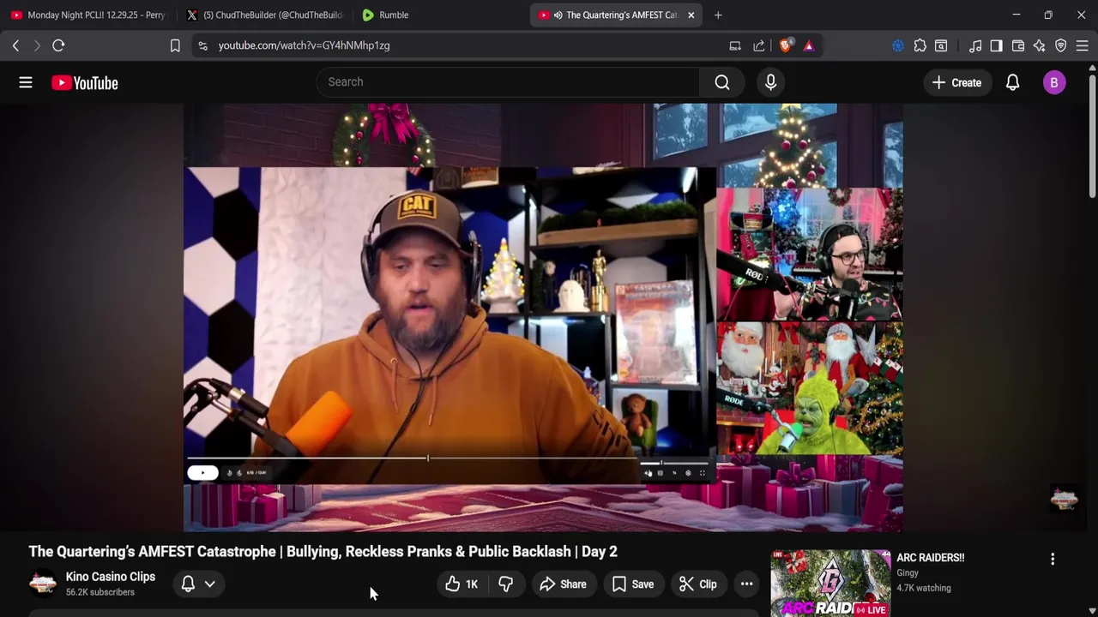Open the Brave Wallet icon
This screenshot has width=1098, height=617.
[x=1018, y=45]
